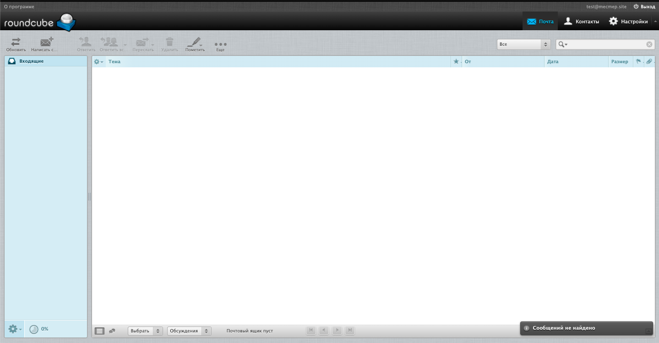Go to previous page of messages

(324, 330)
